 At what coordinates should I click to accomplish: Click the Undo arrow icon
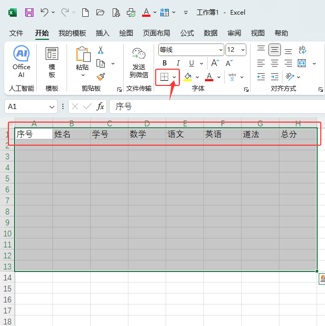(44, 12)
